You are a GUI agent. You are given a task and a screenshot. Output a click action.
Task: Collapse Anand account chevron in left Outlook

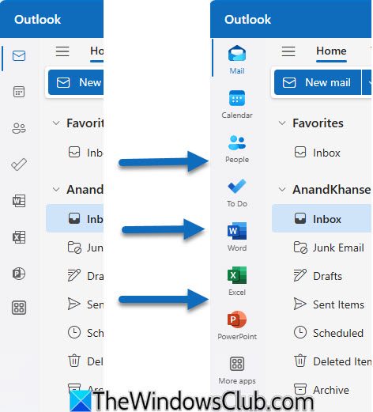pos(56,189)
